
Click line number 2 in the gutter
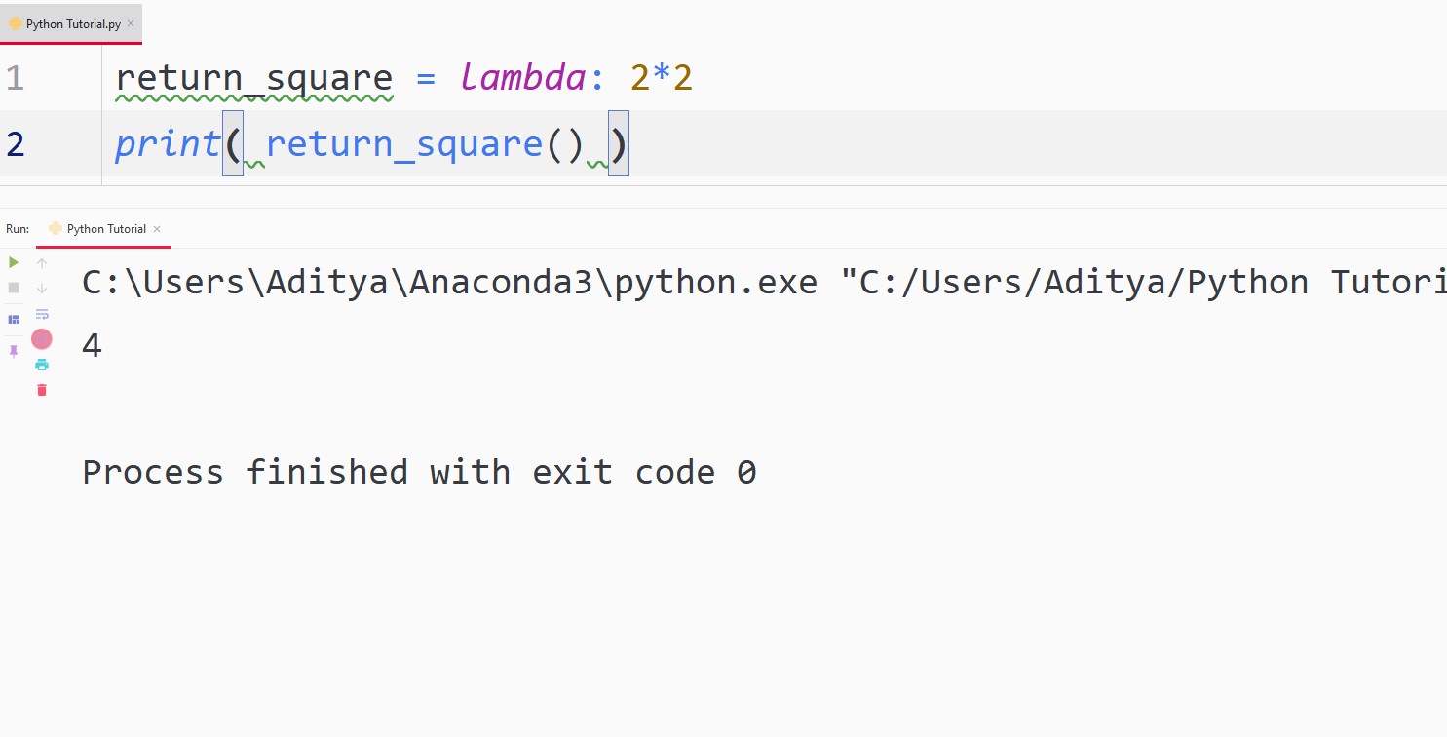click(x=16, y=143)
